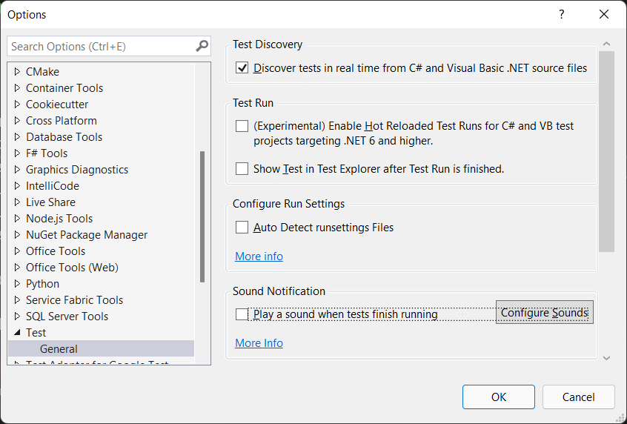Click the right pane scroll-up arrow
The width and height of the screenshot is (627, 424).
tap(606, 44)
